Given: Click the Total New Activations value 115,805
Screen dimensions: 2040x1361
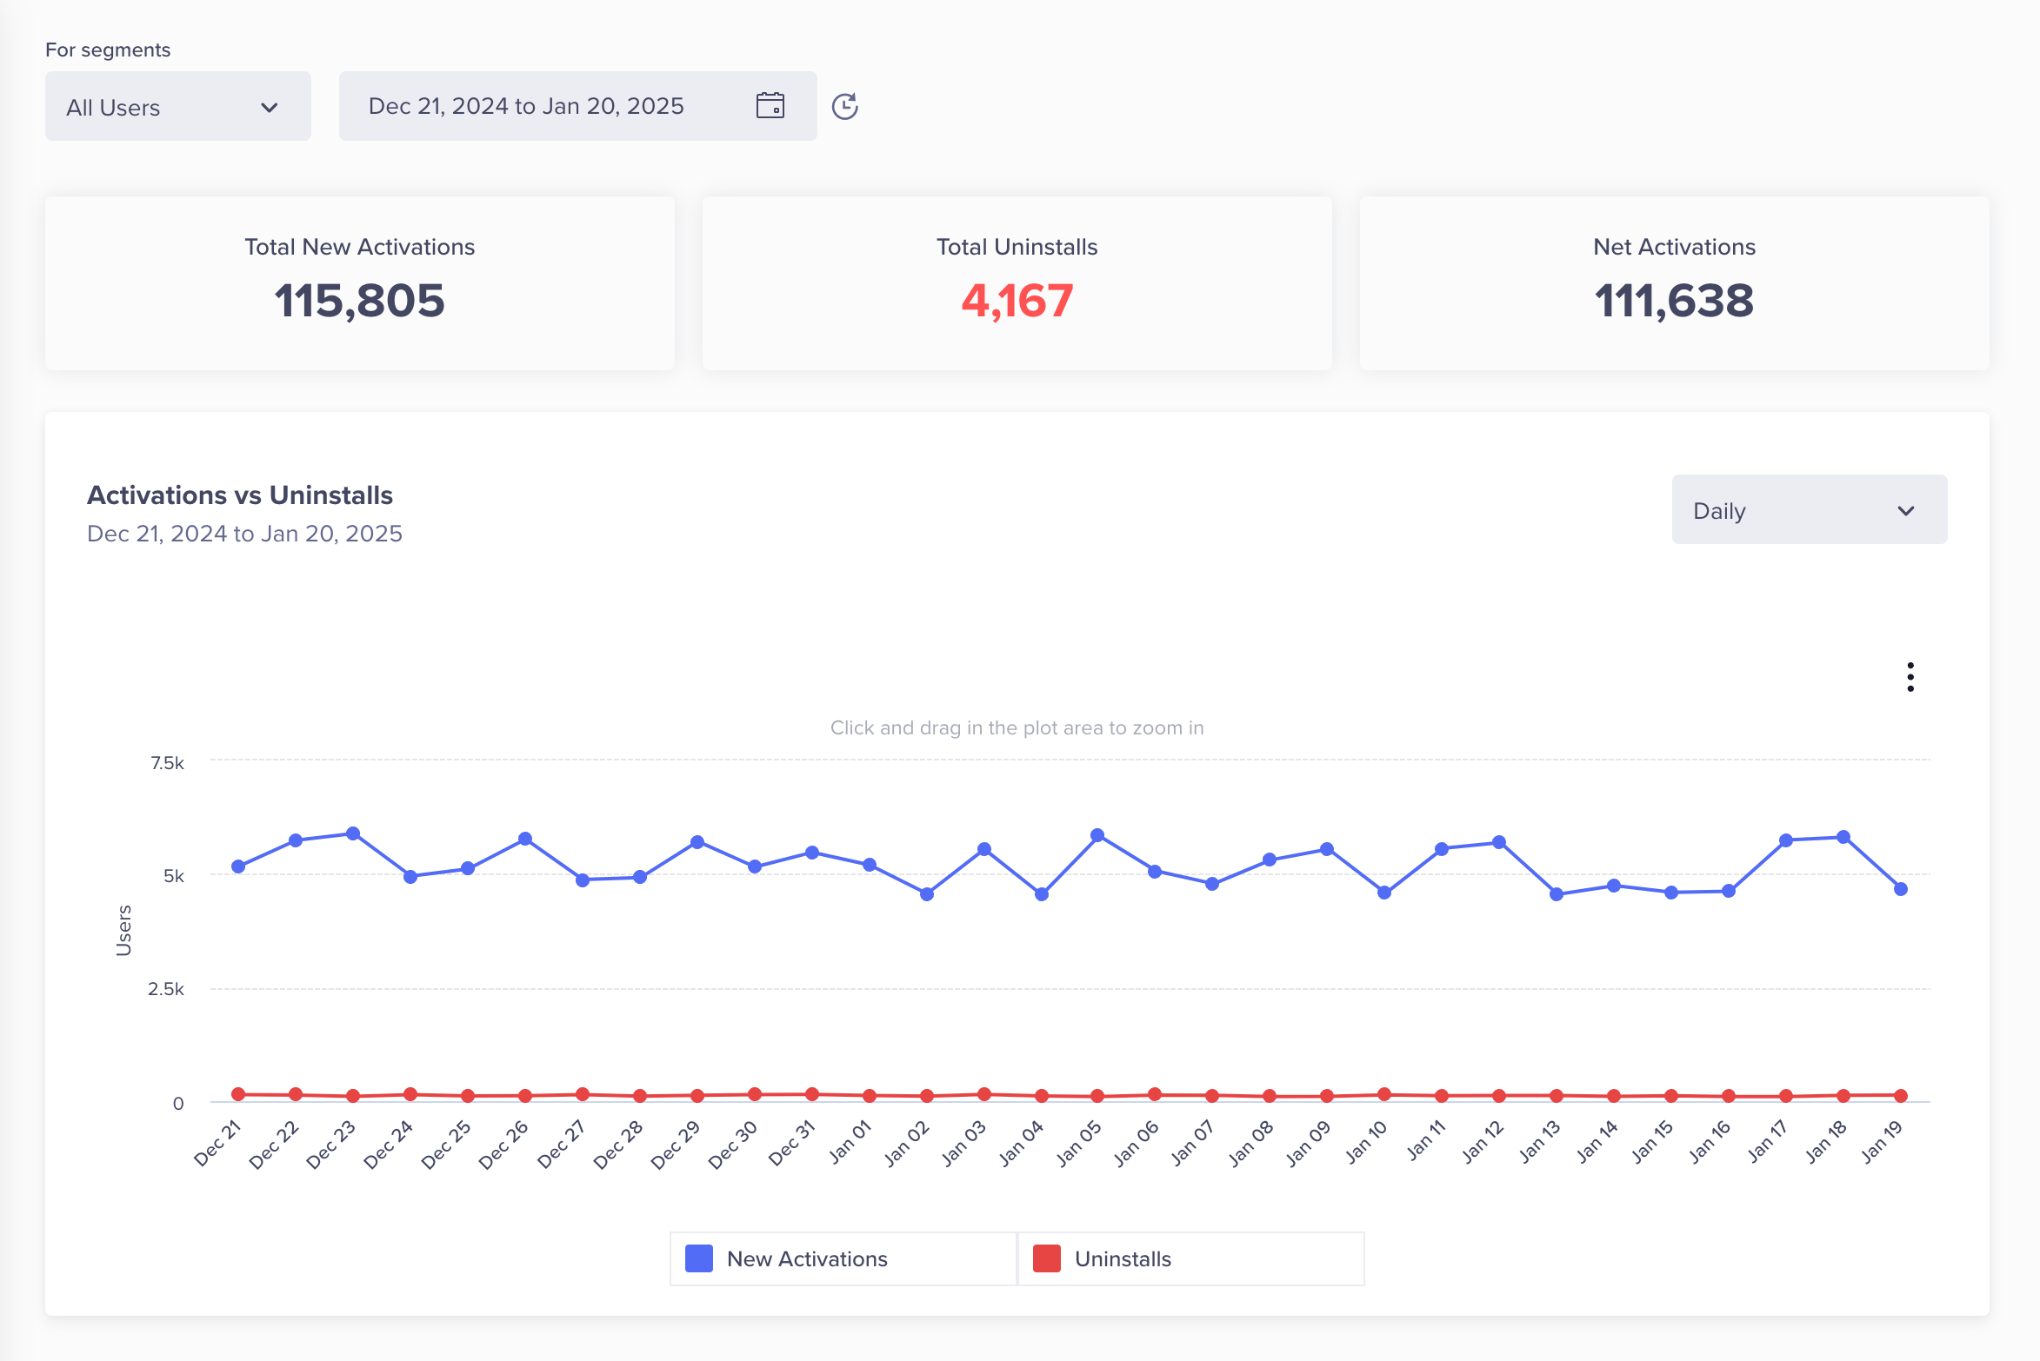Looking at the screenshot, I should point(359,301).
